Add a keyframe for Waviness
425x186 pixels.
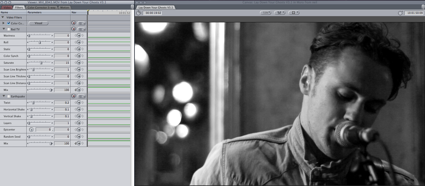(79, 36)
